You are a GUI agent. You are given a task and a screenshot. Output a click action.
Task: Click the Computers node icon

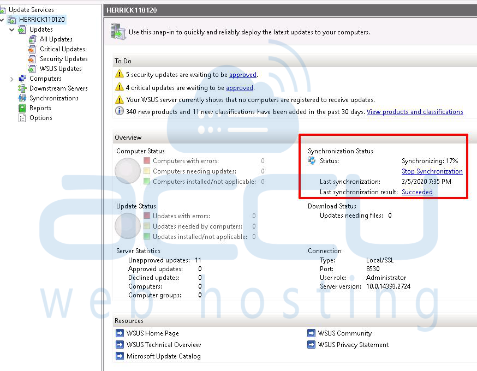[x=22, y=79]
